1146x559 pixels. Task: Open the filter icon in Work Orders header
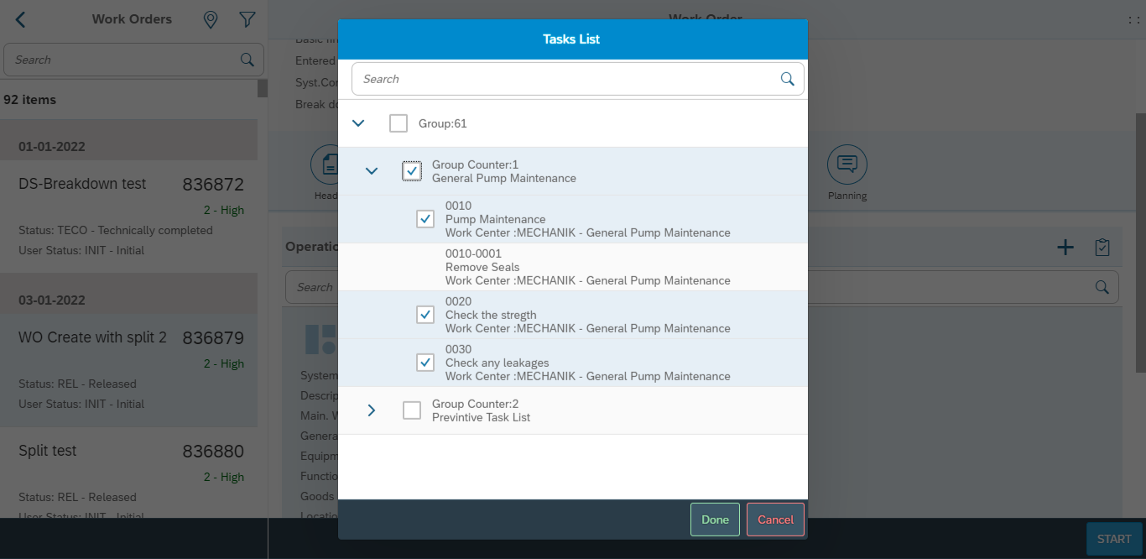[x=247, y=18]
